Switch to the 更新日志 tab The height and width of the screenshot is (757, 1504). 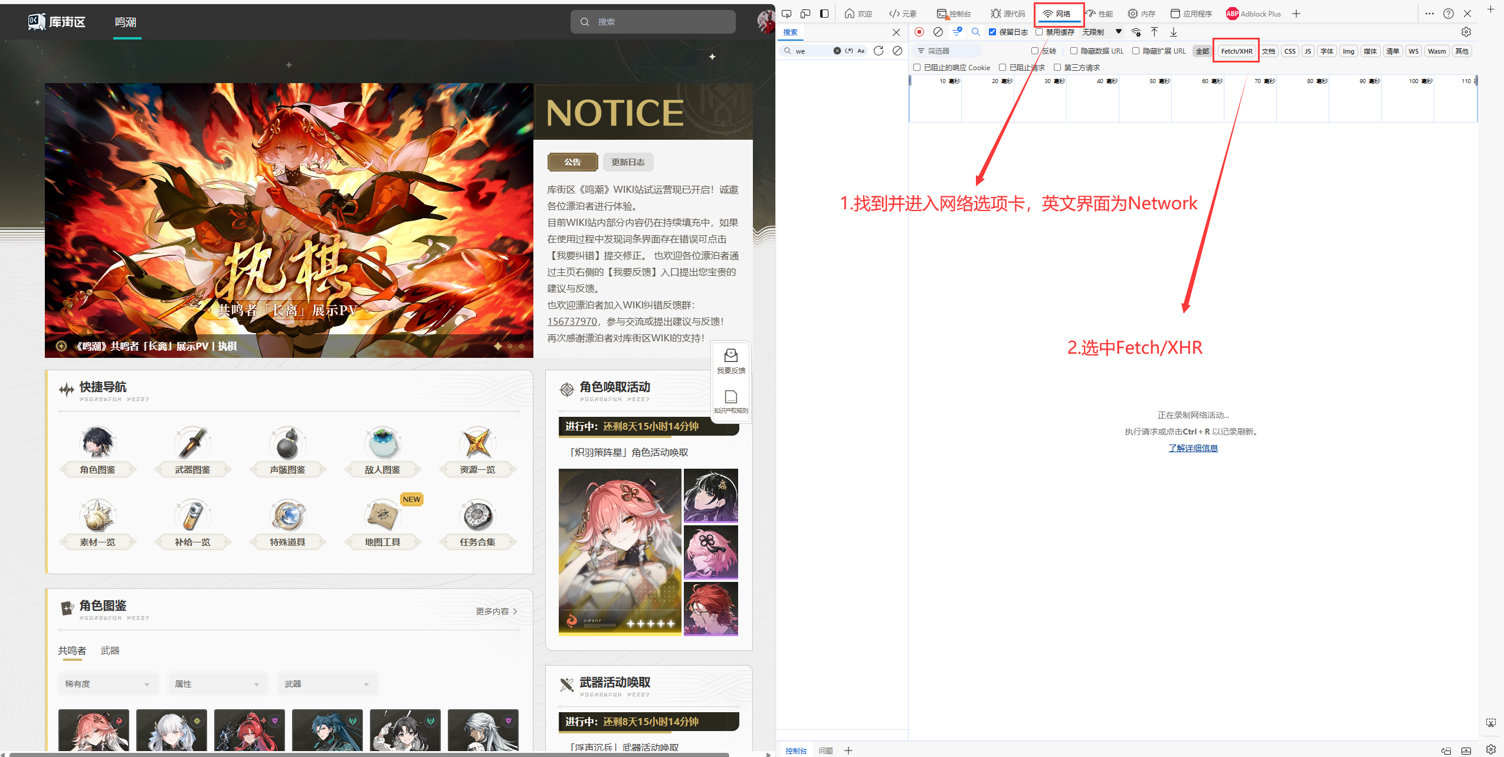pyautogui.click(x=628, y=162)
